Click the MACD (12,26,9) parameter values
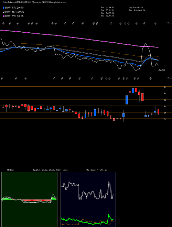 point(46,170)
